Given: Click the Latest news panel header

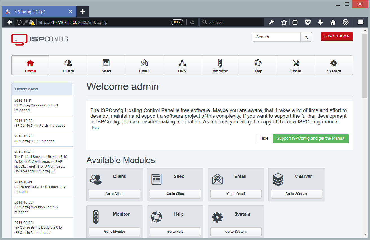Looking at the screenshot, I should (x=42, y=89).
